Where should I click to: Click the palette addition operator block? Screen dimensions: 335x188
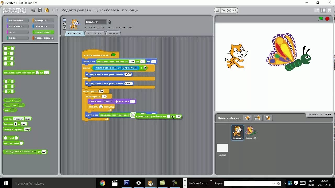[9, 48]
